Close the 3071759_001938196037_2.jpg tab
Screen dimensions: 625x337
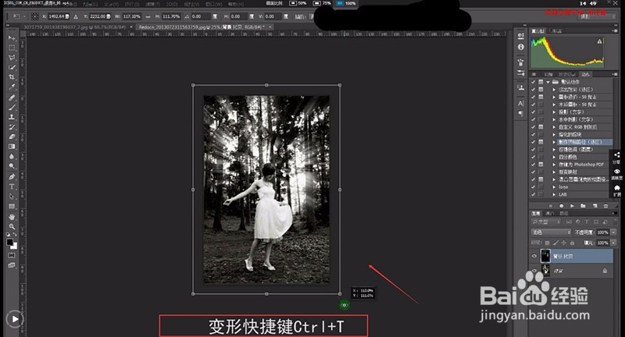pyautogui.click(x=131, y=27)
